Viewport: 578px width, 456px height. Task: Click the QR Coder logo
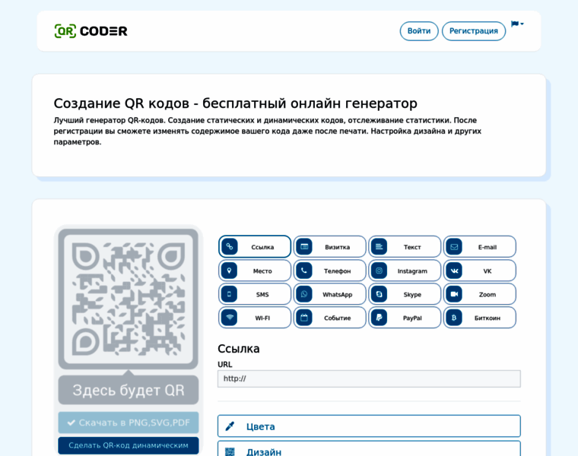click(91, 31)
